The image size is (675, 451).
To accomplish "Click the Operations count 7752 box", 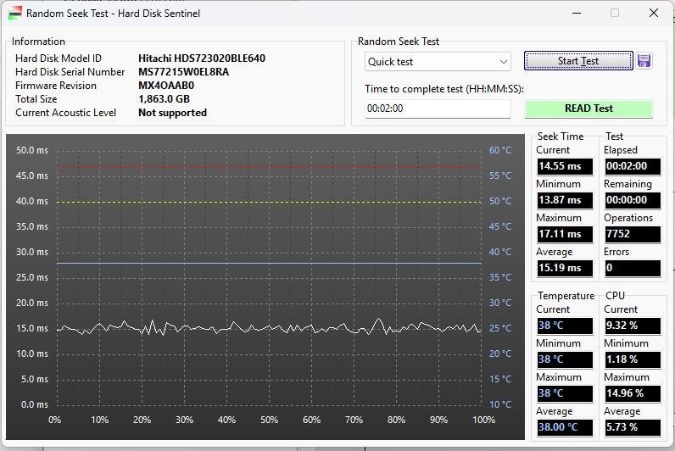I will tap(632, 234).
